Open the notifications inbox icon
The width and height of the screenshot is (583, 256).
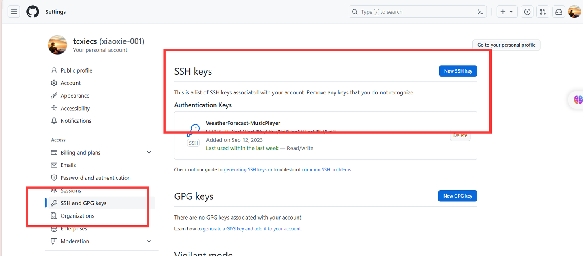(558, 11)
